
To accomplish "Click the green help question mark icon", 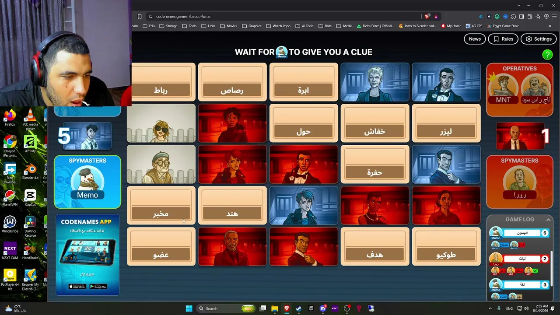I will coord(547,54).
